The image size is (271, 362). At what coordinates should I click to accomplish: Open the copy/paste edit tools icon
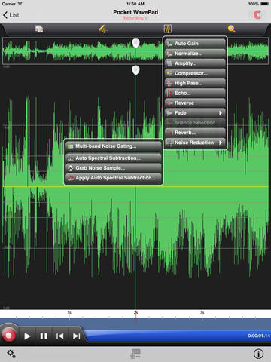[x=39, y=29]
